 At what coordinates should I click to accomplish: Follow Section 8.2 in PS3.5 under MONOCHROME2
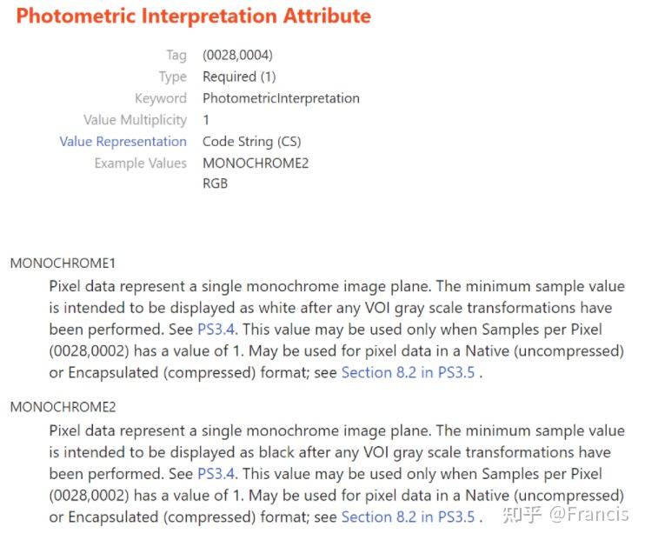tap(408, 517)
